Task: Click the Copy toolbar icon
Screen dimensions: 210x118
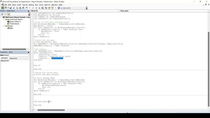Action: coord(17,8)
